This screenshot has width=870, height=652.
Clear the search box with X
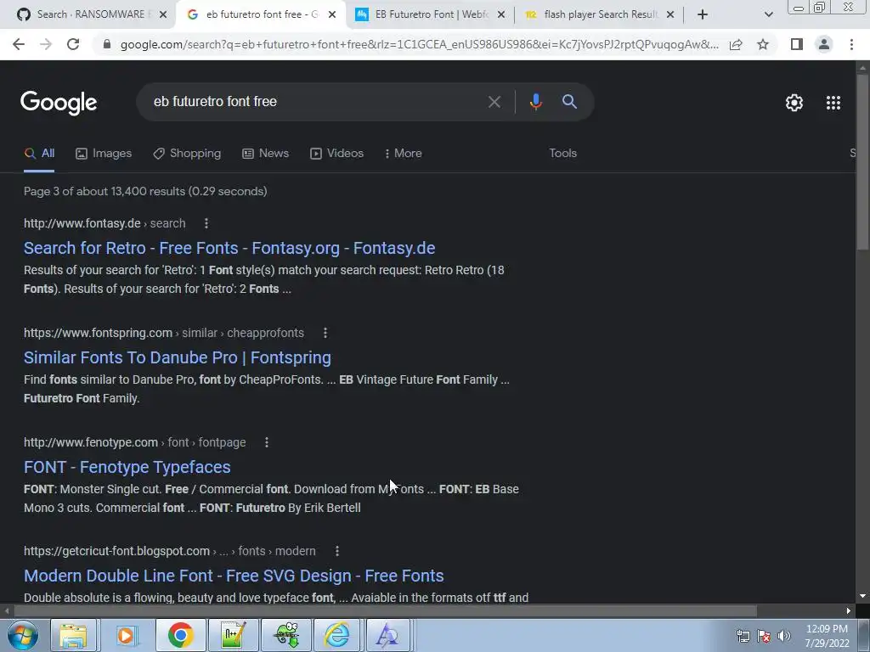(x=494, y=102)
